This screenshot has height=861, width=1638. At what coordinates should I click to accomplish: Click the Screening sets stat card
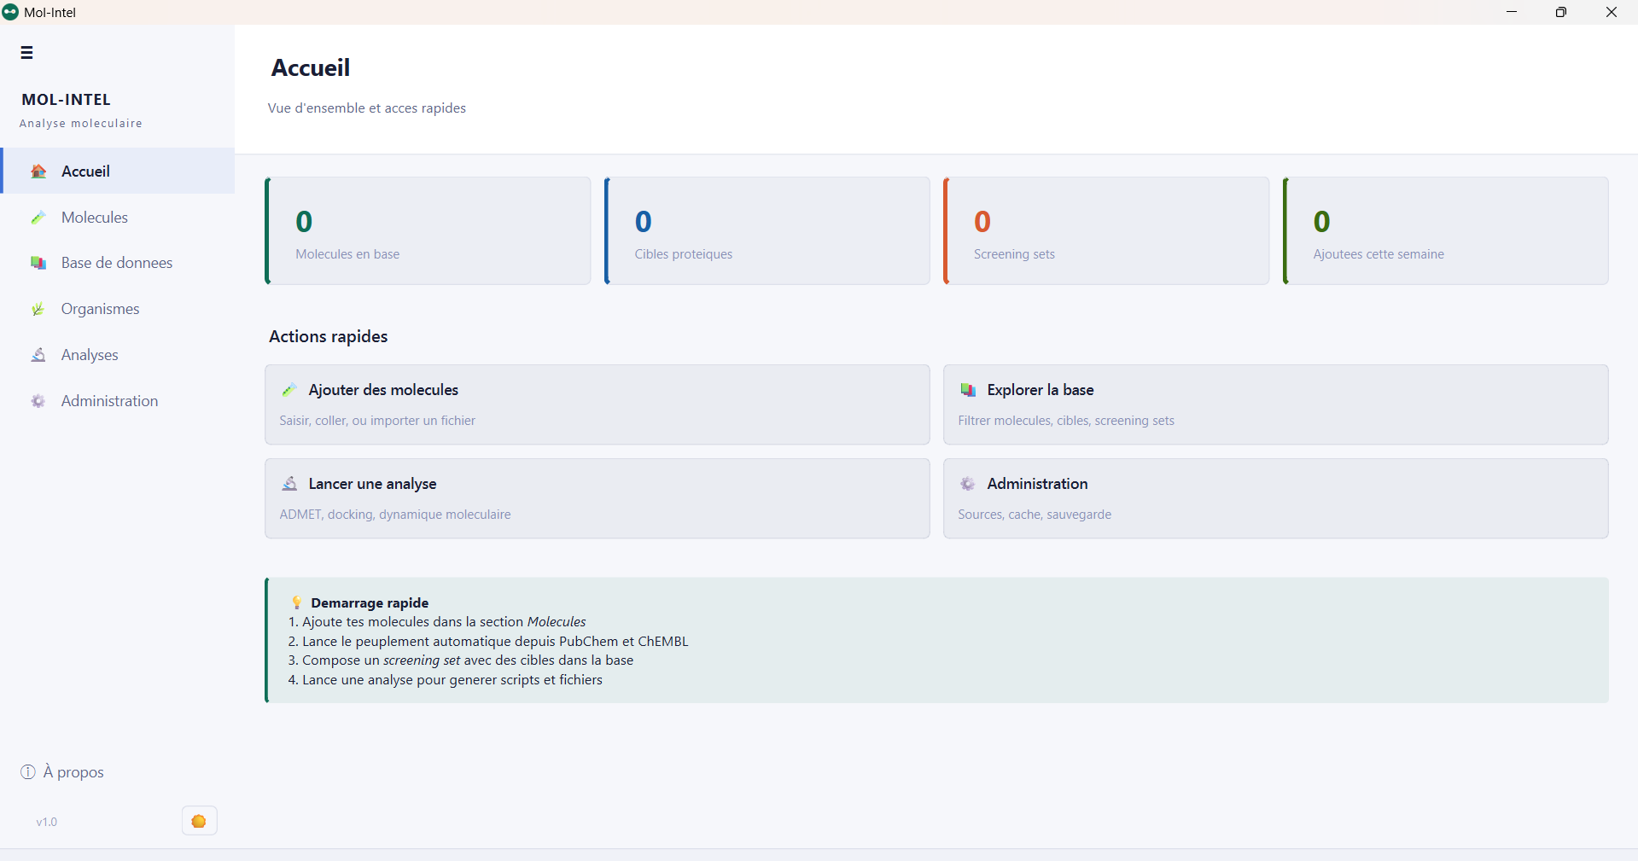(x=1106, y=230)
